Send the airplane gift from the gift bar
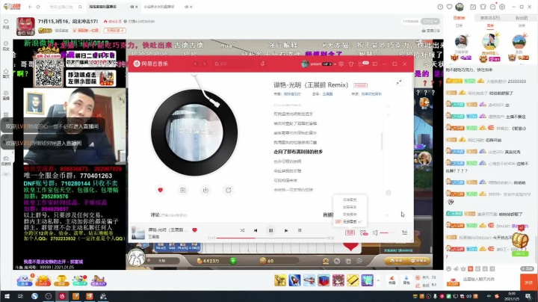Image resolution: width=538 pixels, height=302 pixels. point(309,280)
